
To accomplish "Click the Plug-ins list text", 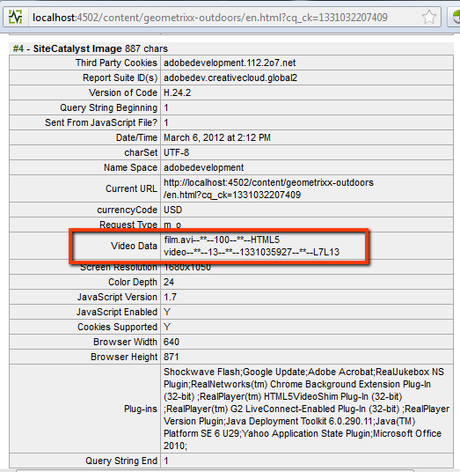I will click(x=306, y=409).
